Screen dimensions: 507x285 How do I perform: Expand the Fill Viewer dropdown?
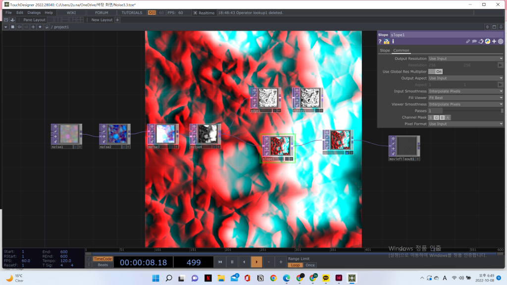point(465,98)
